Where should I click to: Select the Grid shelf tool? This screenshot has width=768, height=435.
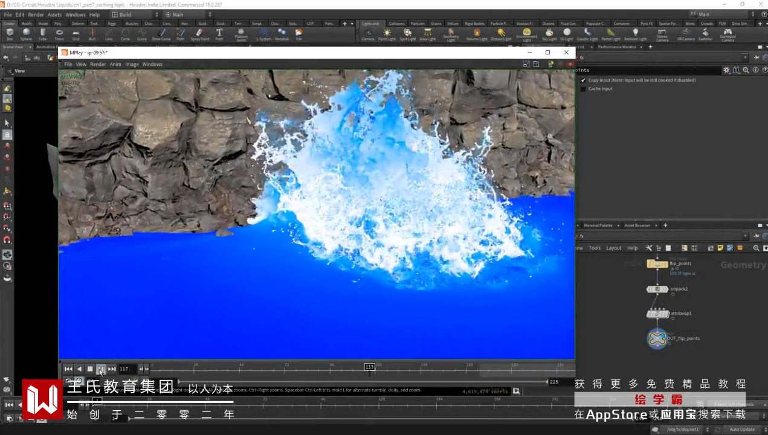coord(76,34)
